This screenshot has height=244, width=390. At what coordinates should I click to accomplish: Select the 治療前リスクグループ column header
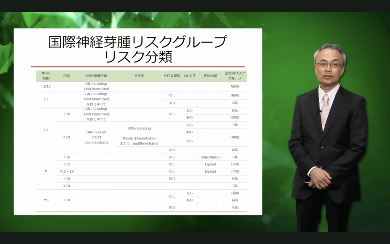click(235, 75)
